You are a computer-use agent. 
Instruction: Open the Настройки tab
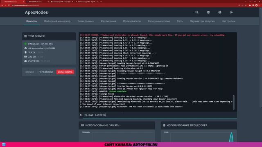[x=228, y=21]
